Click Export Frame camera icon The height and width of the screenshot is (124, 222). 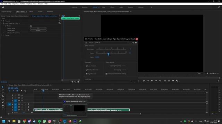(x=173, y=81)
